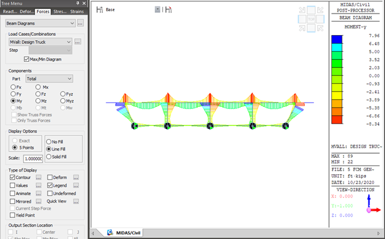Click the Scale input field

point(33,159)
